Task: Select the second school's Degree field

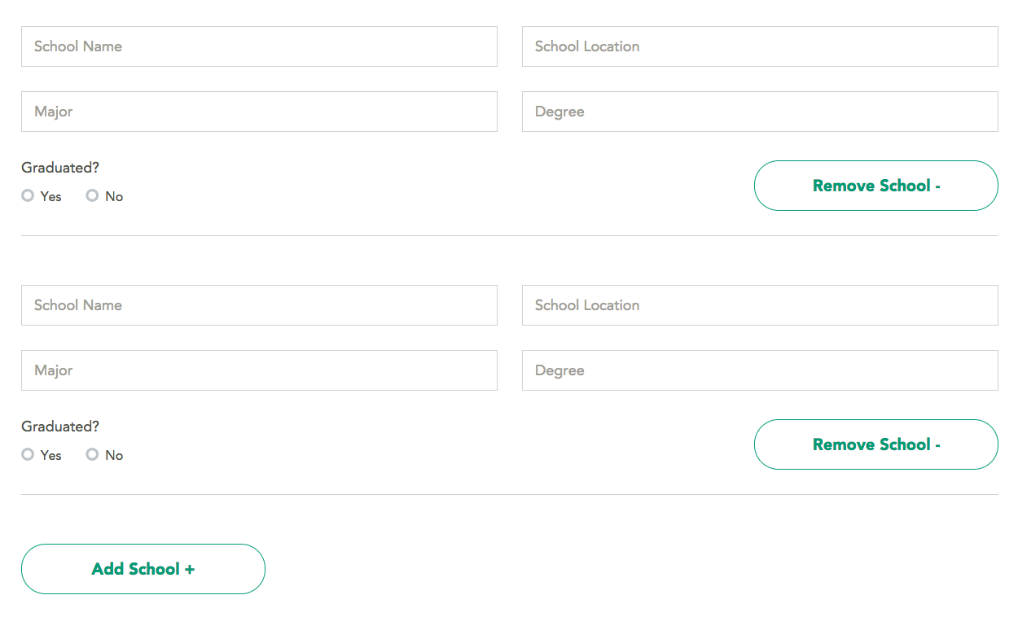Action: (760, 370)
